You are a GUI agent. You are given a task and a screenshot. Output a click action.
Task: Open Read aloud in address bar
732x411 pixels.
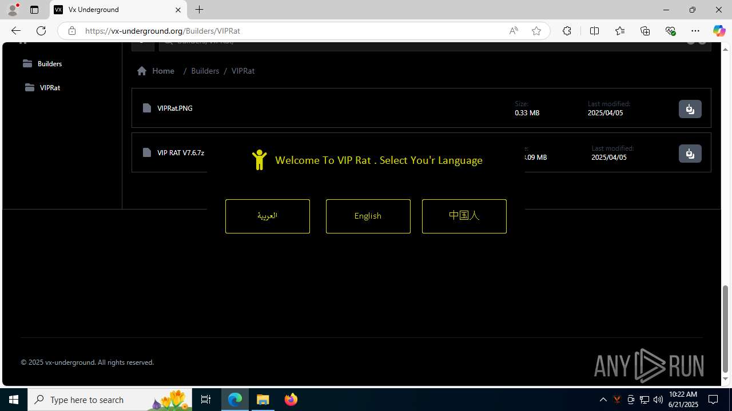(514, 31)
